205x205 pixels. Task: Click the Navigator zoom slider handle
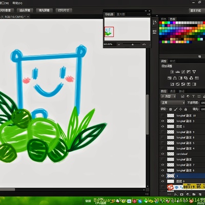(x=133, y=45)
